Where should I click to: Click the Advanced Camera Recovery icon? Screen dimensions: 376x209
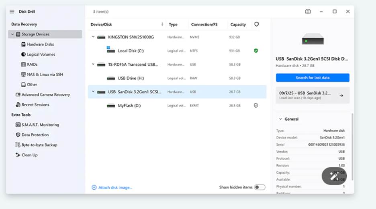(18, 94)
